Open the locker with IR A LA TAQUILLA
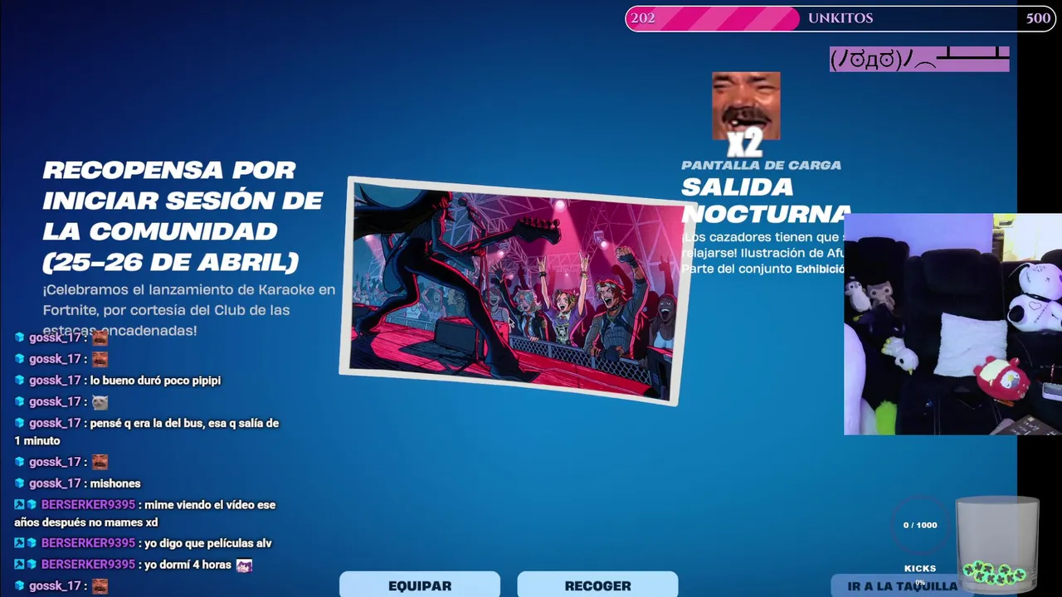The width and height of the screenshot is (1062, 597). (x=903, y=585)
